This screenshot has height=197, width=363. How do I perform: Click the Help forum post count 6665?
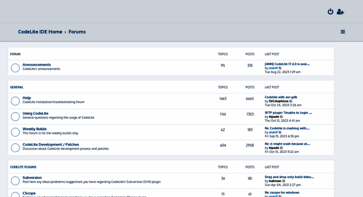249,99
